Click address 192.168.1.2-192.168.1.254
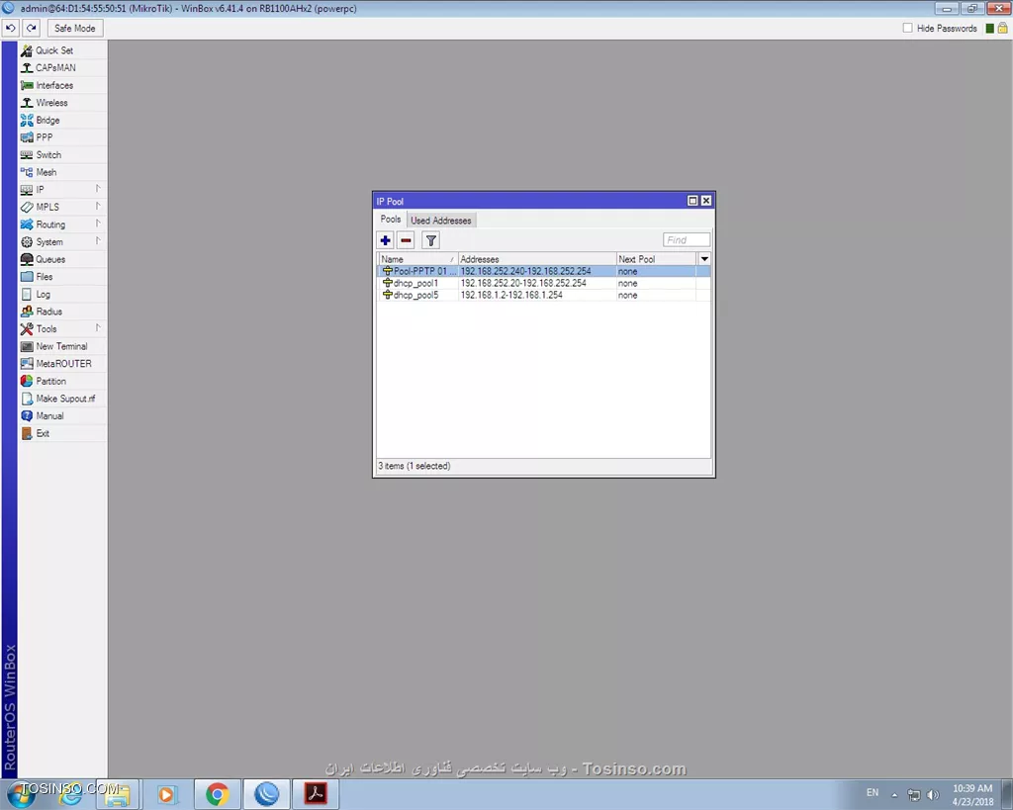This screenshot has height=810, width=1013. click(x=511, y=295)
